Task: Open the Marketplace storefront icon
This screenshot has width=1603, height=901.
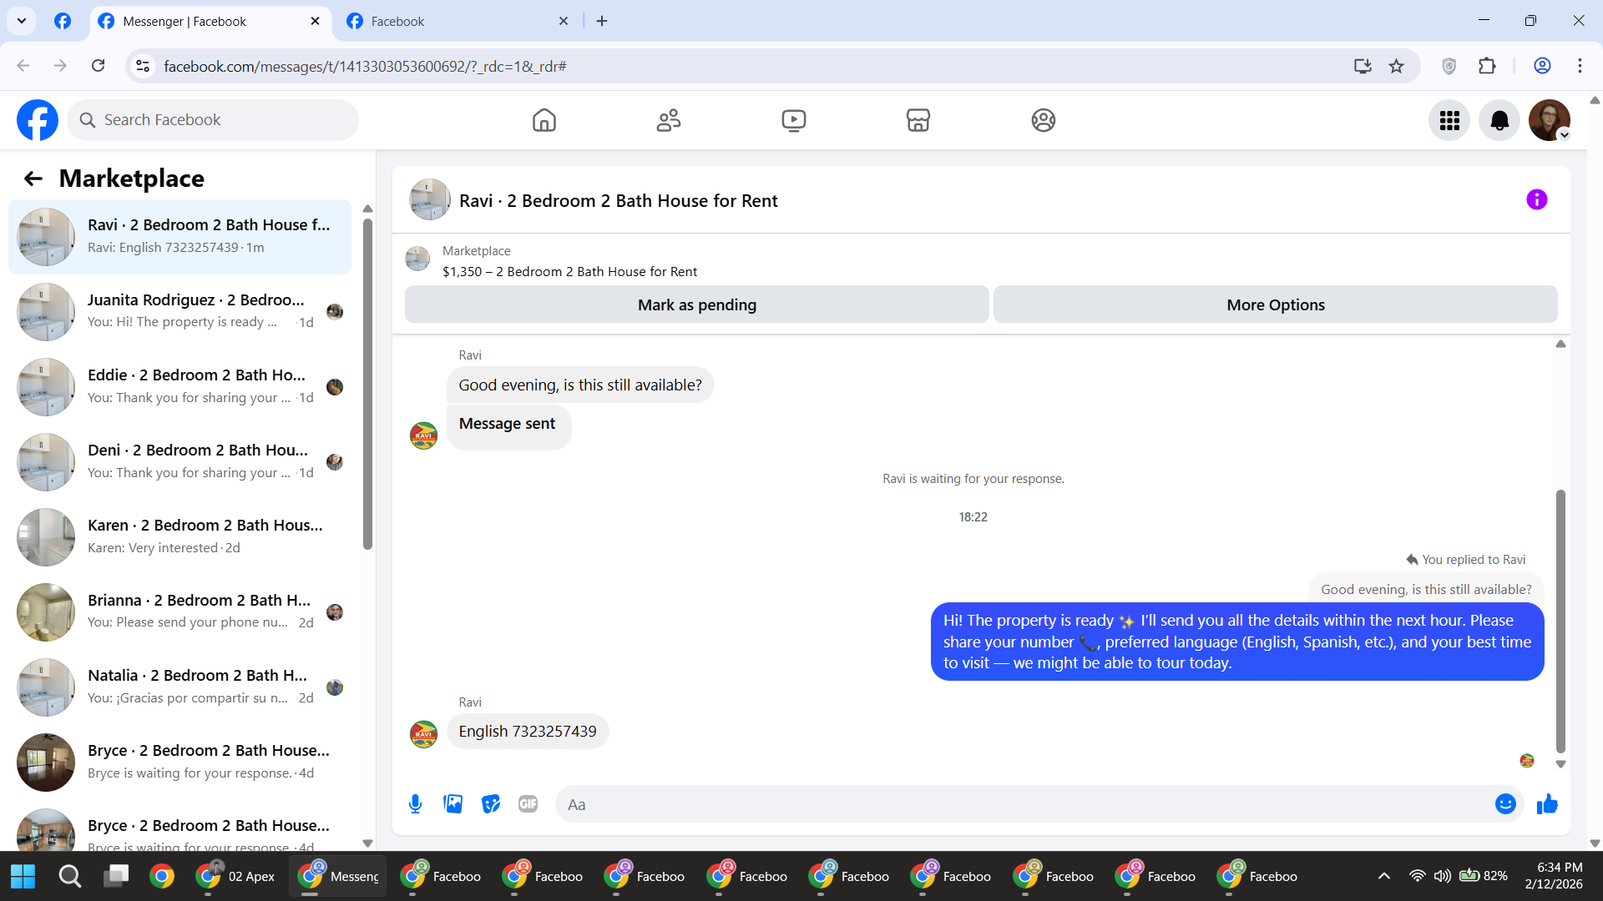Action: (918, 120)
